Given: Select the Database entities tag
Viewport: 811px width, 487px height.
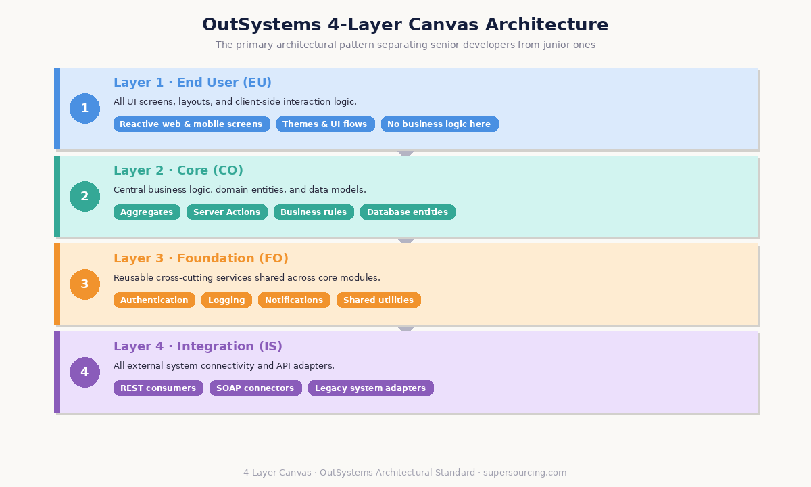Looking at the screenshot, I should 408,212.
